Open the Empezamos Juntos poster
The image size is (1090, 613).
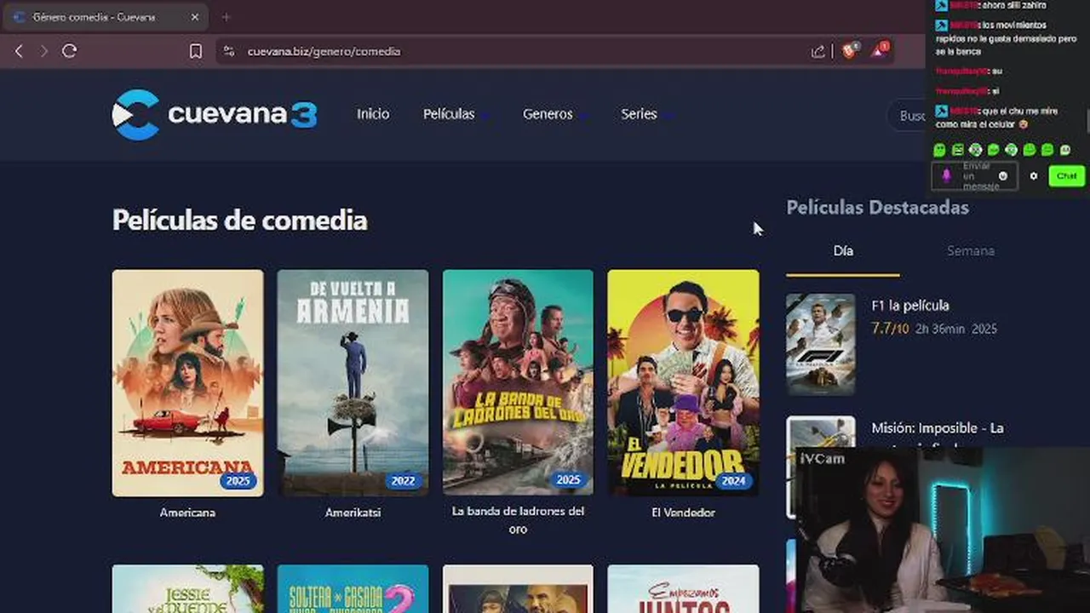(x=683, y=589)
